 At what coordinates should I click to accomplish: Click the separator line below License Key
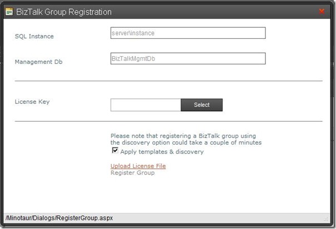168,121
